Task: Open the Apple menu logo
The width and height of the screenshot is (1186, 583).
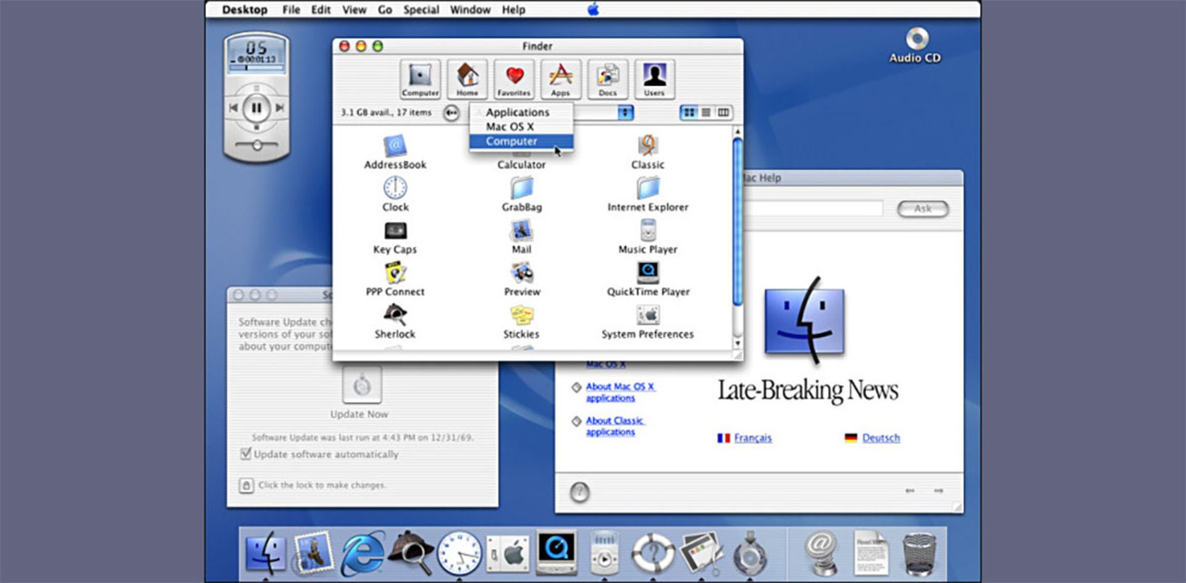Action: tap(593, 9)
